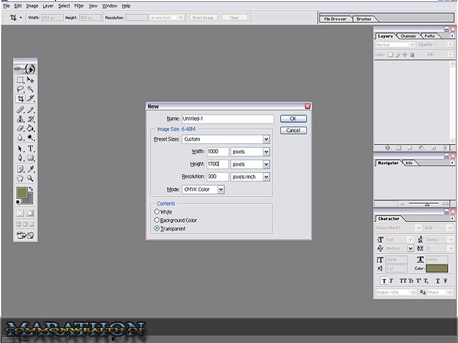Choose Background Color contents option

pos(157,220)
